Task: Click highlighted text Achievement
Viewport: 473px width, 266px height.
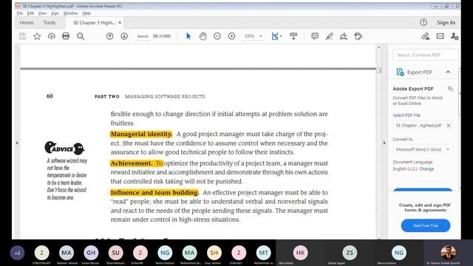Action: (x=132, y=163)
